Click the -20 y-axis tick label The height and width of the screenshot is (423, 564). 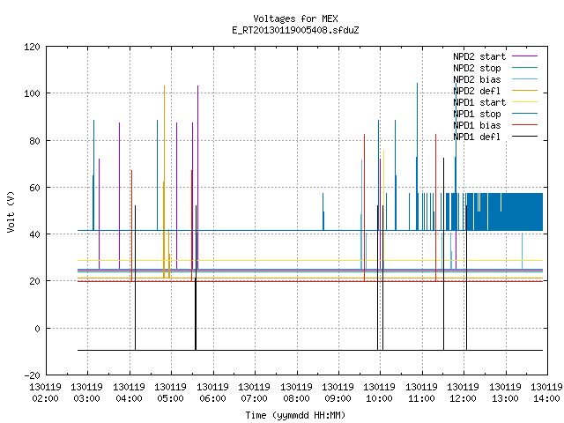point(32,375)
